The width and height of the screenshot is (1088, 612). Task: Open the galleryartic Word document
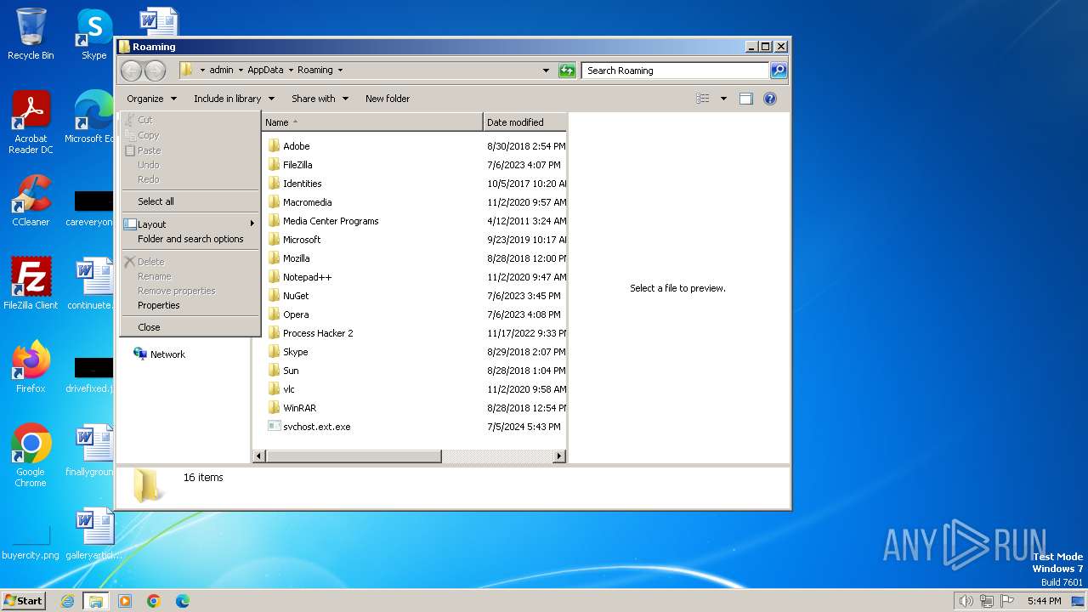pyautogui.click(x=93, y=534)
